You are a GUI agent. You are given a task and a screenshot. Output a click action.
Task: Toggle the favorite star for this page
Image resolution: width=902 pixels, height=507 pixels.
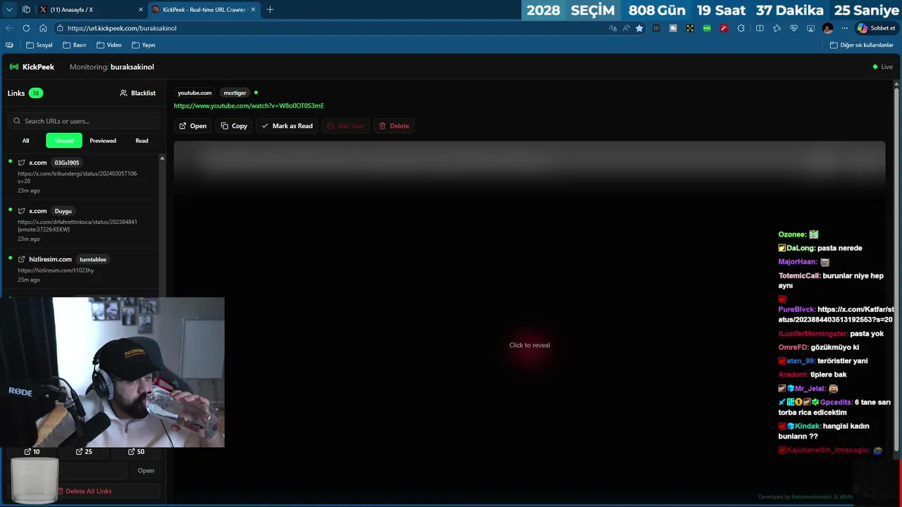click(639, 28)
